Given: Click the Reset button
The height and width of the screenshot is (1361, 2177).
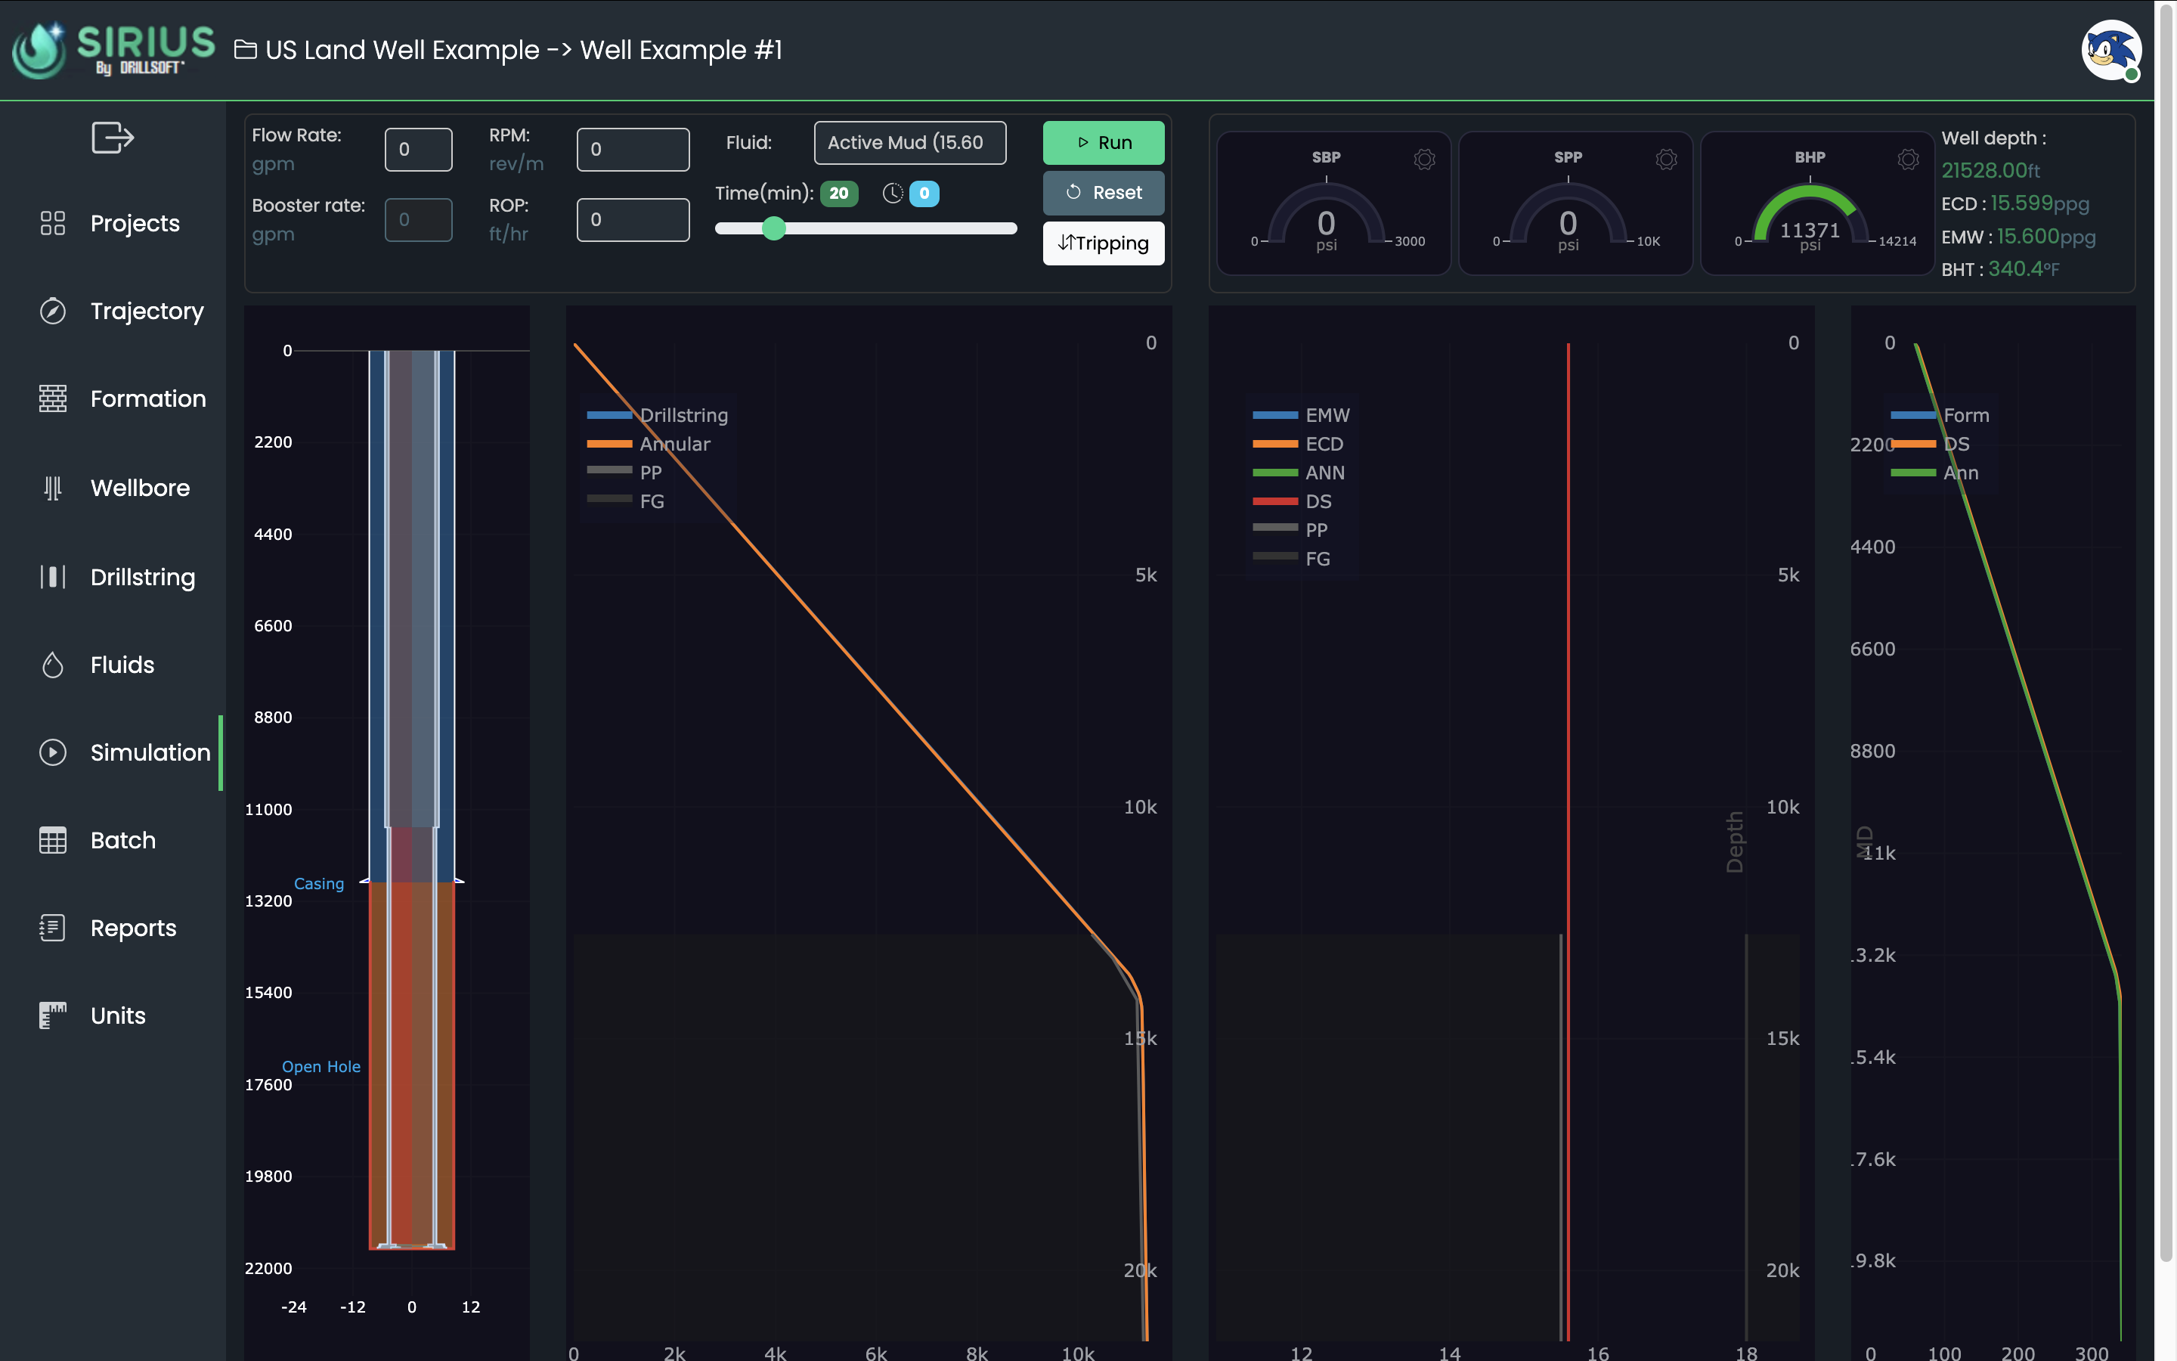Looking at the screenshot, I should [x=1104, y=193].
